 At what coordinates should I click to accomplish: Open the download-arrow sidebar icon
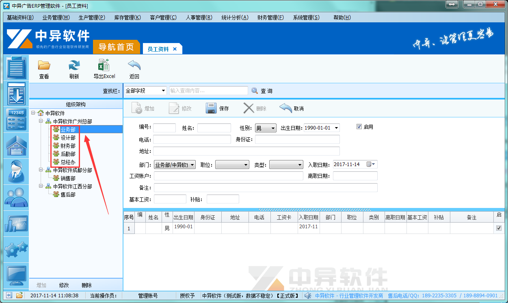pyautogui.click(x=17, y=93)
